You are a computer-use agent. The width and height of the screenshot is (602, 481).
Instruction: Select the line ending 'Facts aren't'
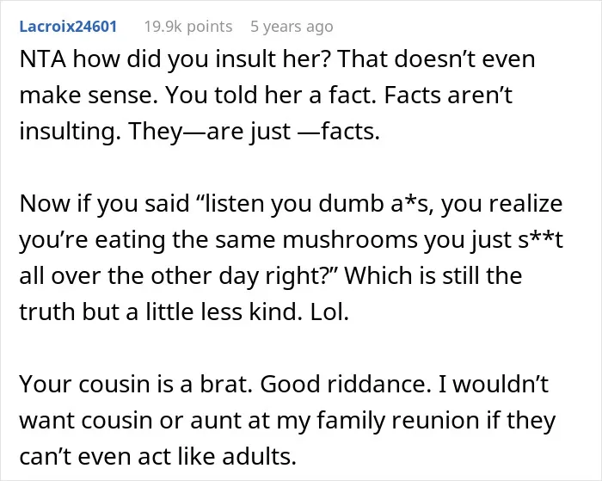coord(266,96)
